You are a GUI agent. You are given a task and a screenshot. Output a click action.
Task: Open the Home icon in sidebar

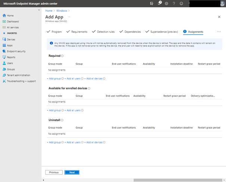coord(4,15)
